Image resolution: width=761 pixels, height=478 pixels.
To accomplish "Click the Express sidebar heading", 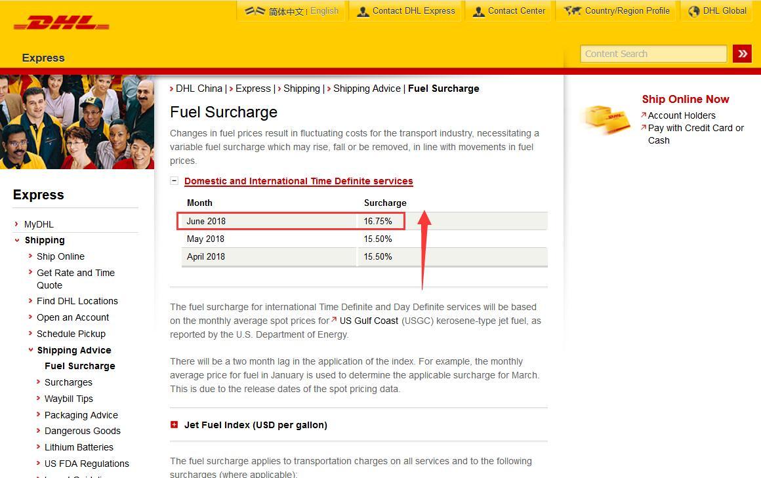I will [38, 195].
